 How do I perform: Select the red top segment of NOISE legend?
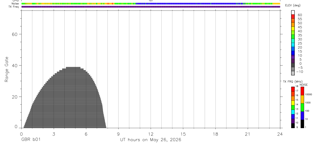point(302,91)
